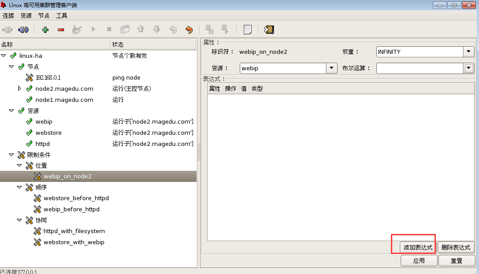Screen dimensions: 479x274
Task: Move resource down with down arrow icon
Action: [157, 29]
